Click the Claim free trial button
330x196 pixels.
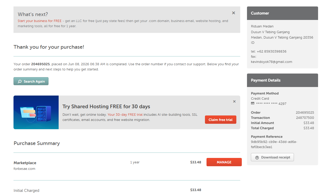221,120
